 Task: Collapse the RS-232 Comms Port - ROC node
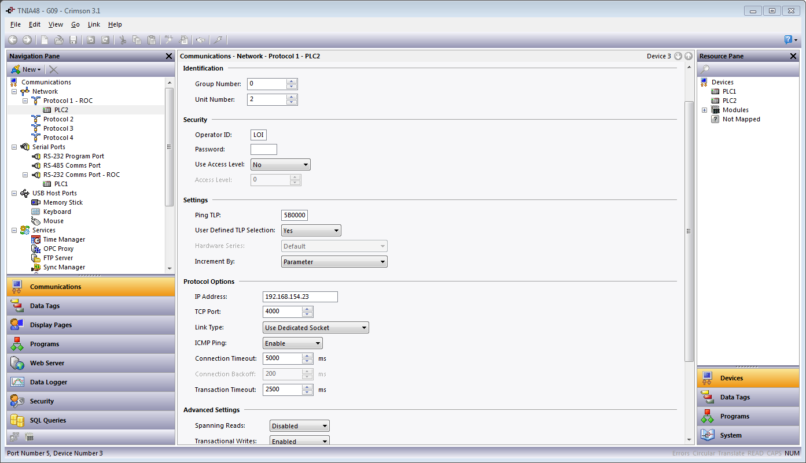[x=25, y=175]
